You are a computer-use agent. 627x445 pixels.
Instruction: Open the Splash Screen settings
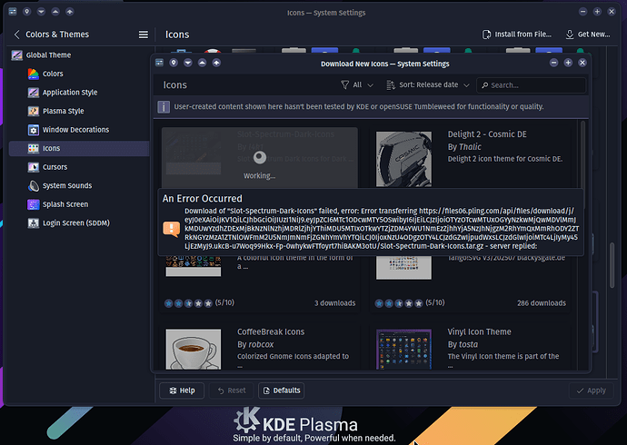point(65,204)
